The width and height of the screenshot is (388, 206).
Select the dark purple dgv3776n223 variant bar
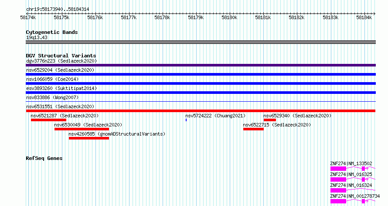click(201, 65)
